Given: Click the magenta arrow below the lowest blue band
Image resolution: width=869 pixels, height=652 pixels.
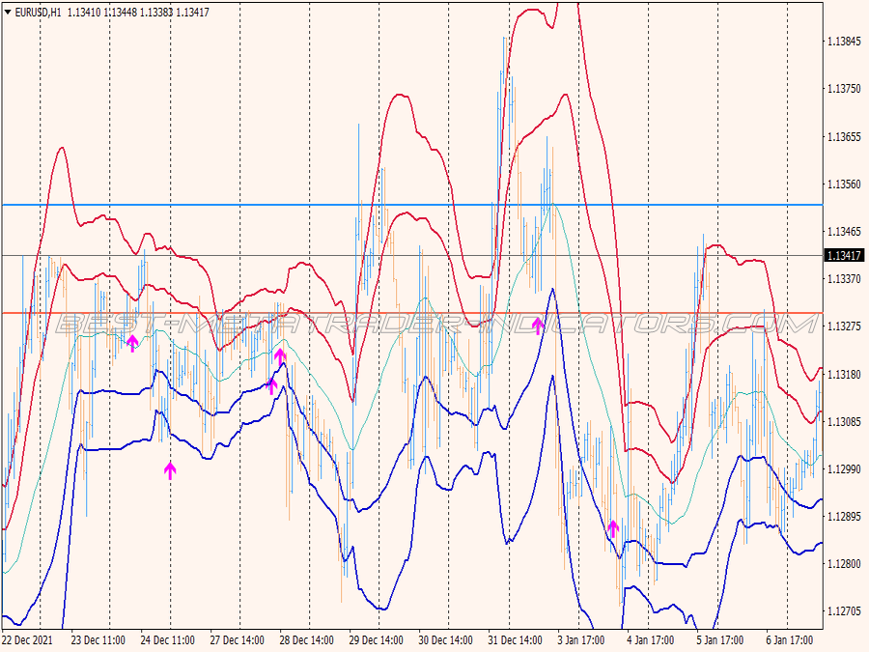Looking at the screenshot, I should click(x=170, y=470).
